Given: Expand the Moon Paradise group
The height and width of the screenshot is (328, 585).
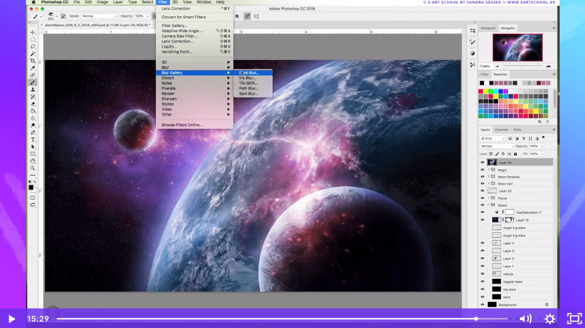Looking at the screenshot, I should [x=489, y=177].
